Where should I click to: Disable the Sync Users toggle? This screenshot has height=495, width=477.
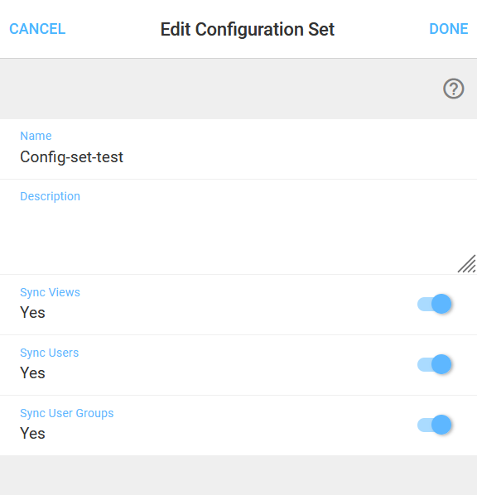[435, 364]
